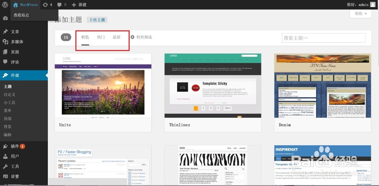Open 小工具 submenu item
Image resolution: width=379 pixels, height=186 pixels.
(9, 103)
